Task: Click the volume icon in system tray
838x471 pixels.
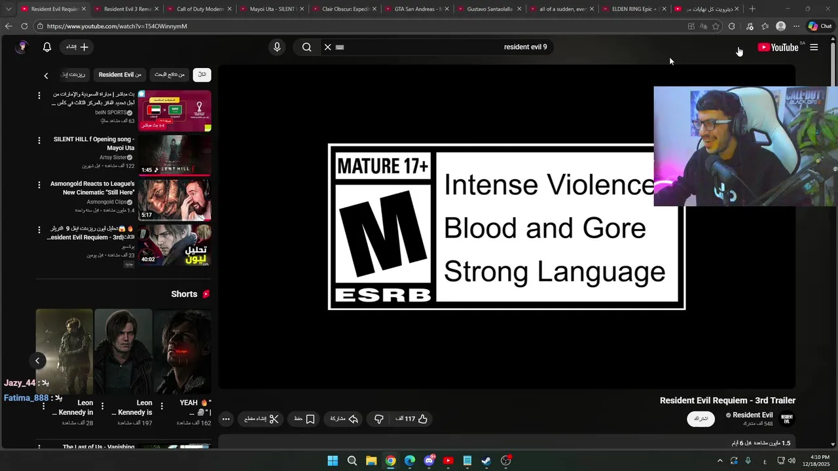Action: (792, 461)
